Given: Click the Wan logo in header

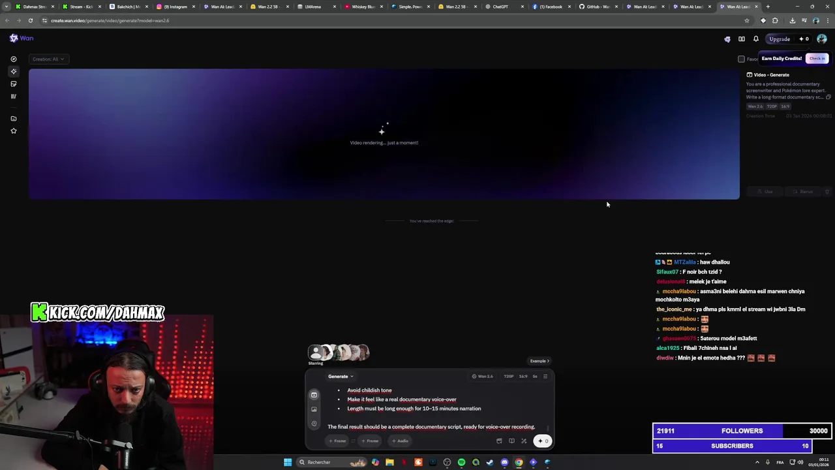Looking at the screenshot, I should point(21,39).
